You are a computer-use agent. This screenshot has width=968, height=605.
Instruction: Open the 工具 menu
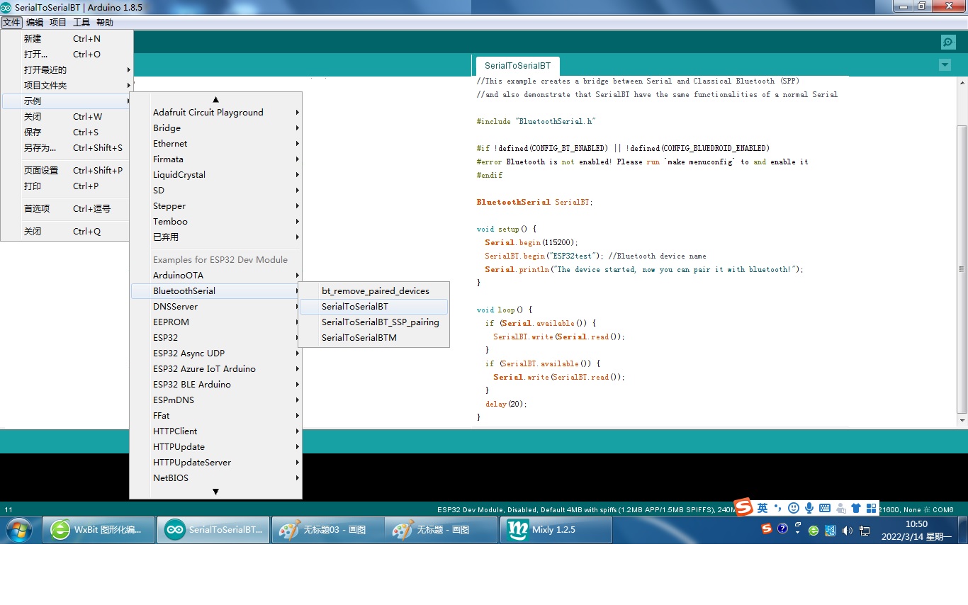click(x=81, y=23)
